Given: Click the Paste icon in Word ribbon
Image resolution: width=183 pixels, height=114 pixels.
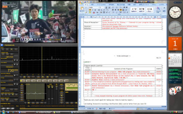Looking at the screenshot, I should click(x=82, y=9).
